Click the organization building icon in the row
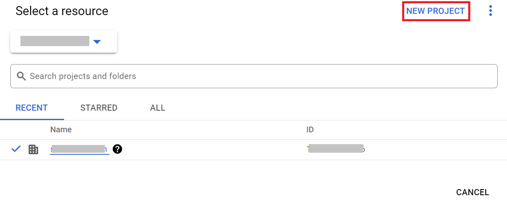The image size is (507, 205). pyautogui.click(x=33, y=149)
